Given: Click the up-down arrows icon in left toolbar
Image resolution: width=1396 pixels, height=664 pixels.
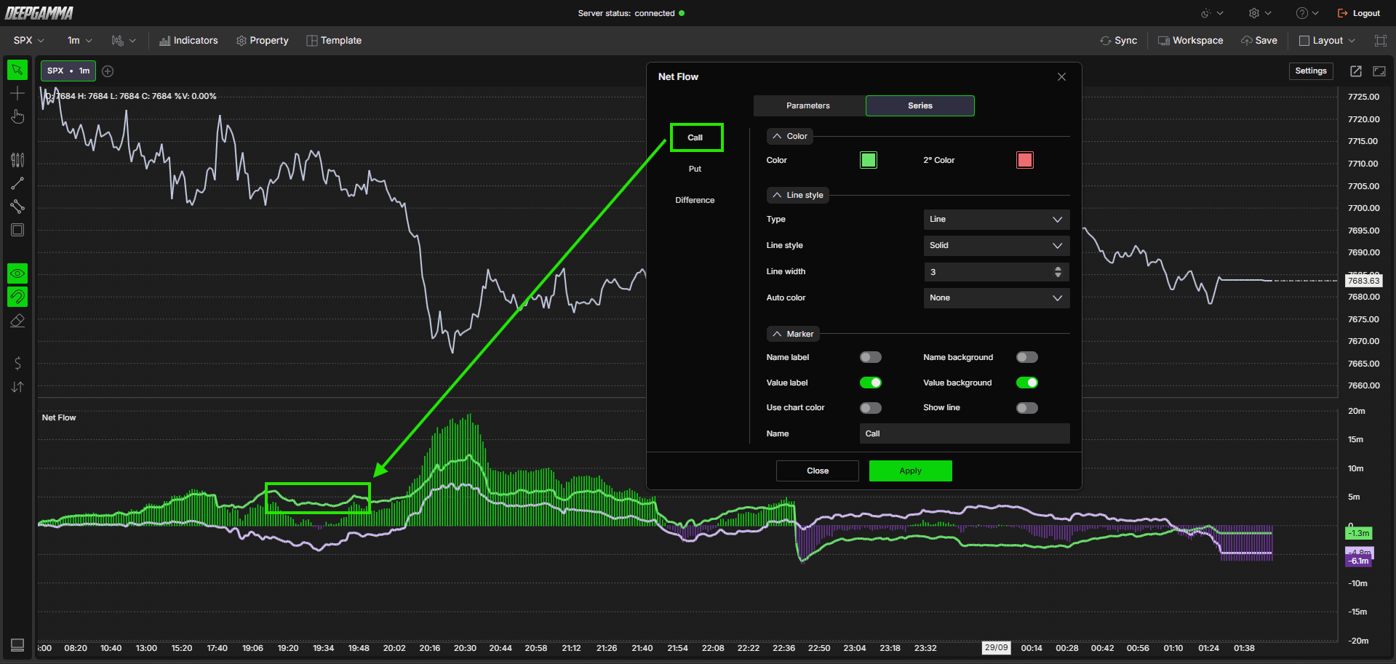Looking at the screenshot, I should tap(17, 387).
